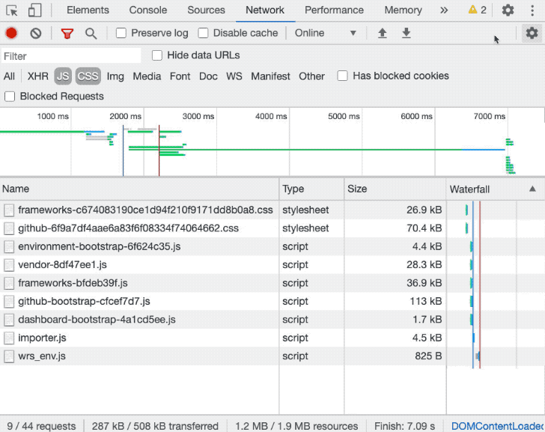This screenshot has width=545, height=432.
Task: Enable Preserve log checkbox
Action: [121, 34]
